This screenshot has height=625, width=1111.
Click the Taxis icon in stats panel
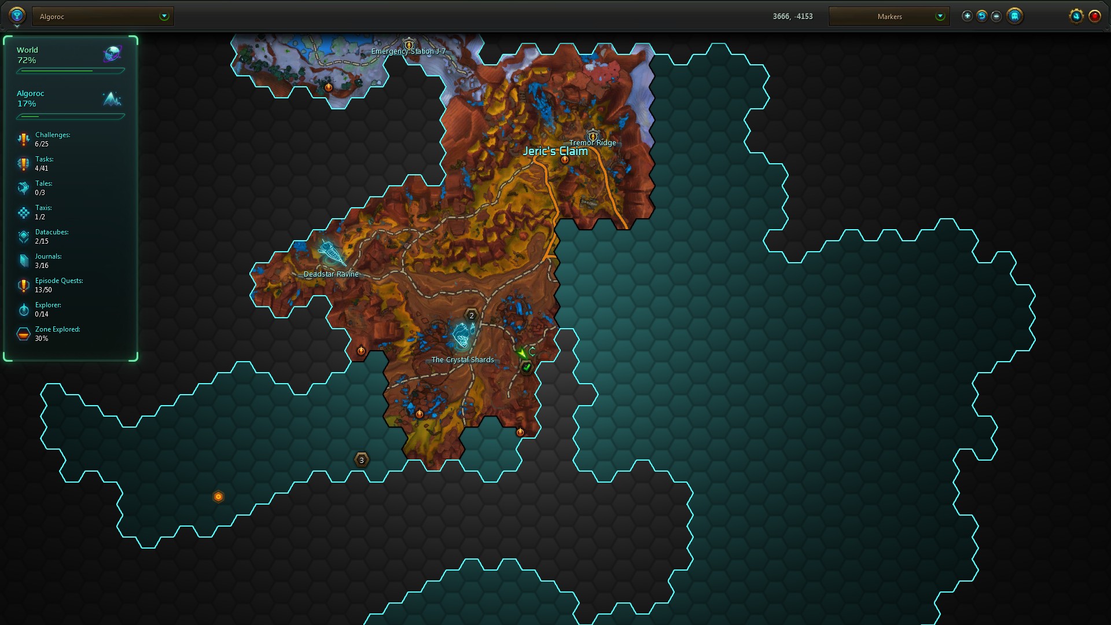coord(23,212)
